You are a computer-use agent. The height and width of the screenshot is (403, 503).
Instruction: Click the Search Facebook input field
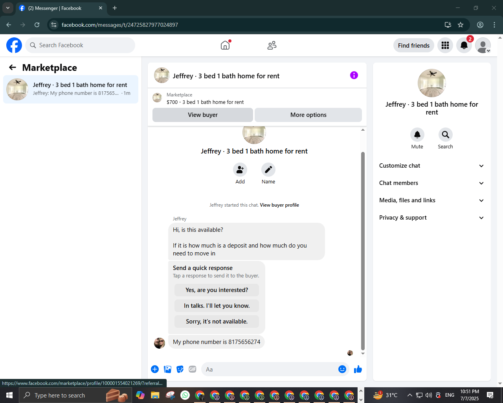coord(80,45)
